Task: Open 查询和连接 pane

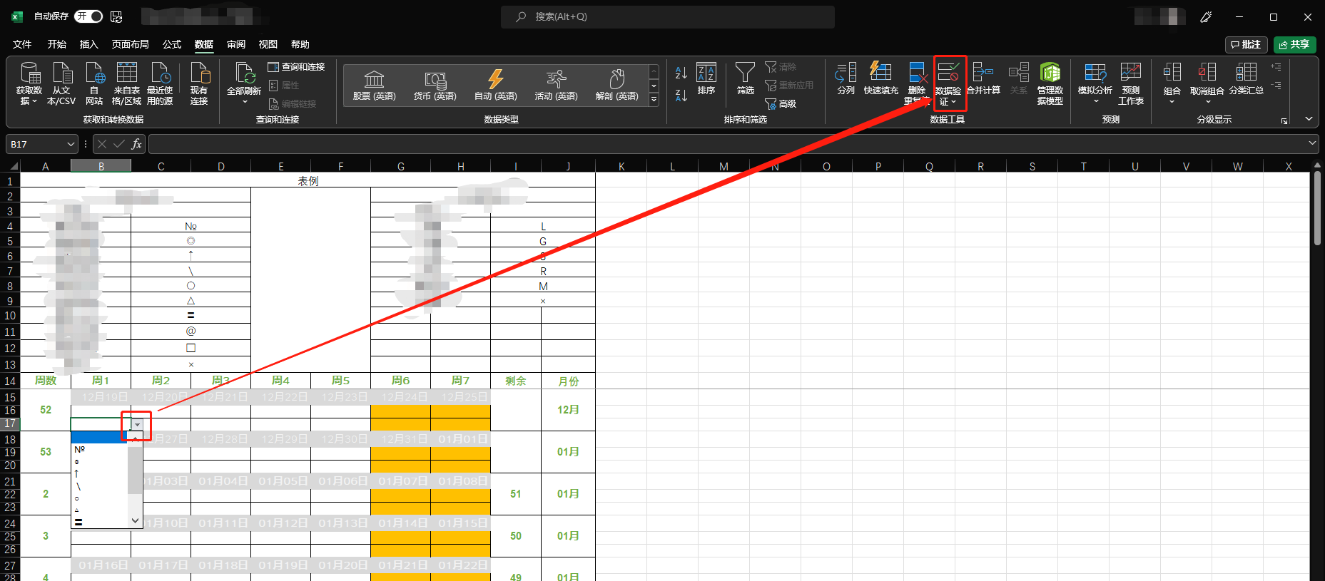Action: point(296,66)
